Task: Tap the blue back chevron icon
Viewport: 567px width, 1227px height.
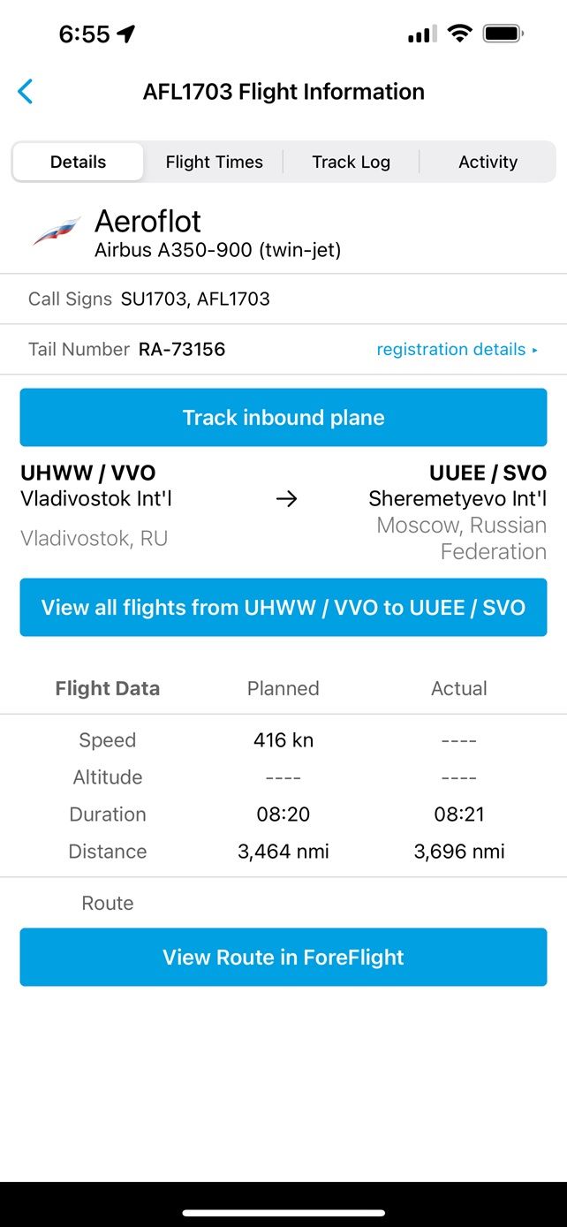Action: click(x=26, y=91)
